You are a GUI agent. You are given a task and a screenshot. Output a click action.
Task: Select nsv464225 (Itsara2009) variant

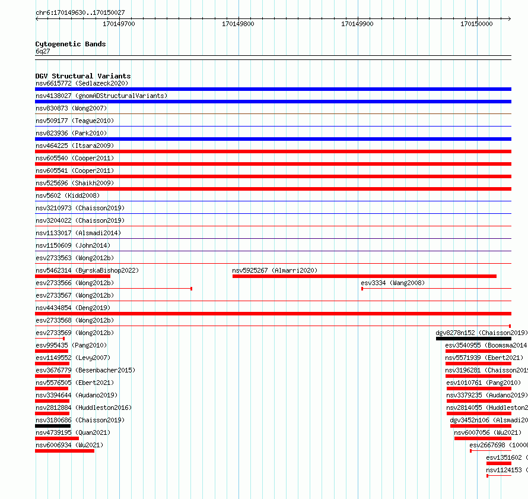tap(75, 146)
